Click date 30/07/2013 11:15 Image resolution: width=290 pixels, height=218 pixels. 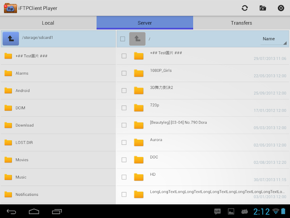point(270,180)
